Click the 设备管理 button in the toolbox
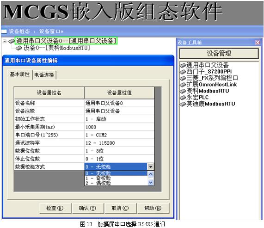Screen dimensions: 264x228 point(219,53)
